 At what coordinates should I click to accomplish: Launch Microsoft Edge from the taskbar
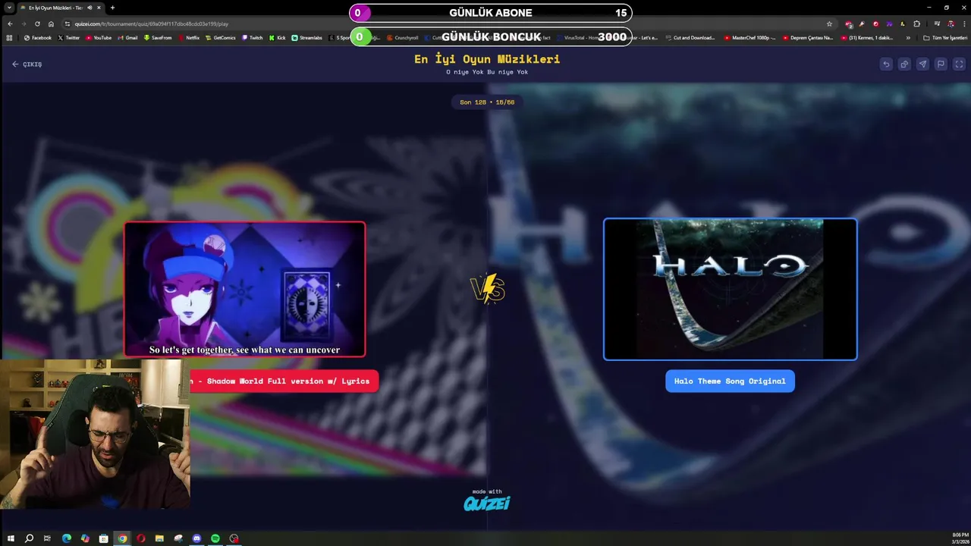(66, 538)
